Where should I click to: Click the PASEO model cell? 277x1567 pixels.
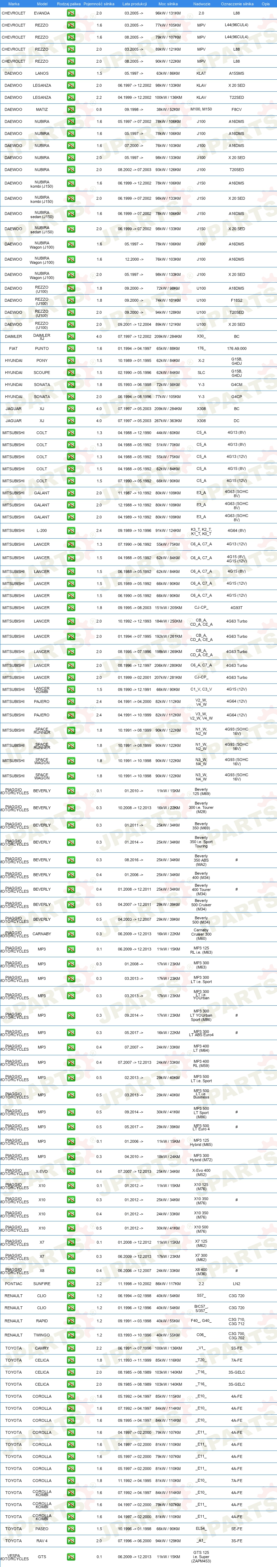[x=42, y=1529]
